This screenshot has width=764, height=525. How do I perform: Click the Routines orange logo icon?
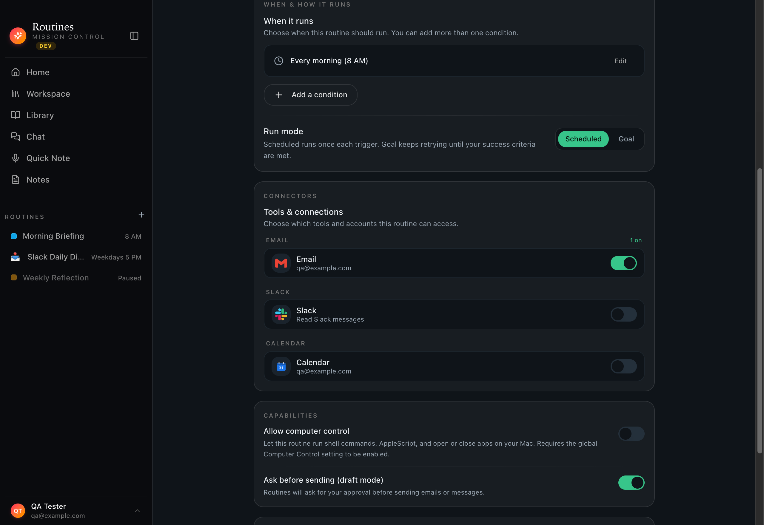[x=18, y=35]
